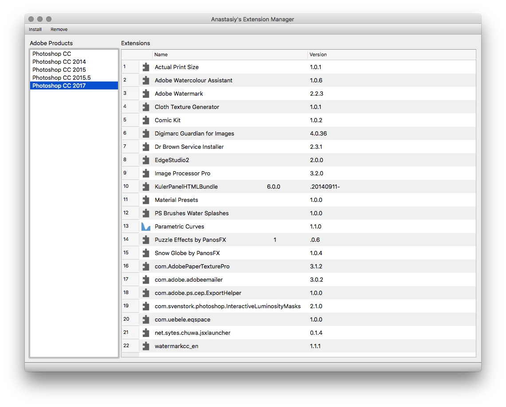
Task: Click version 4.0.36 of Digimarc Guardian
Action: click(318, 133)
